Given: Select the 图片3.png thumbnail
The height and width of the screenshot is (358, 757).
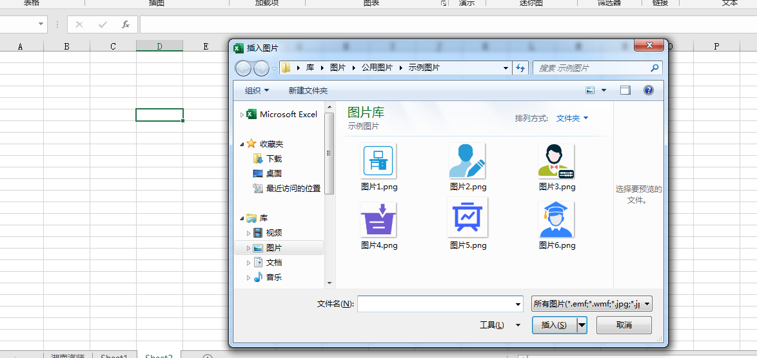Looking at the screenshot, I should coord(556,161).
